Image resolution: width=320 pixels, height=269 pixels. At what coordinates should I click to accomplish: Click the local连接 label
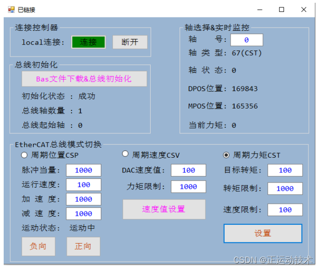[43, 42]
